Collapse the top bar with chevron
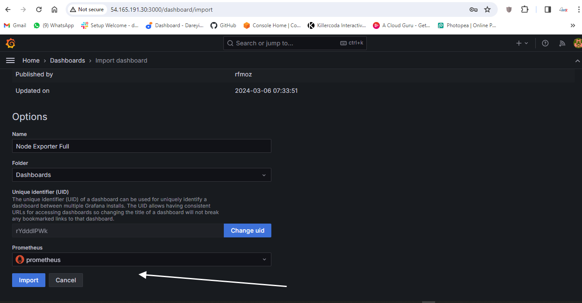The image size is (582, 303). coord(577,61)
